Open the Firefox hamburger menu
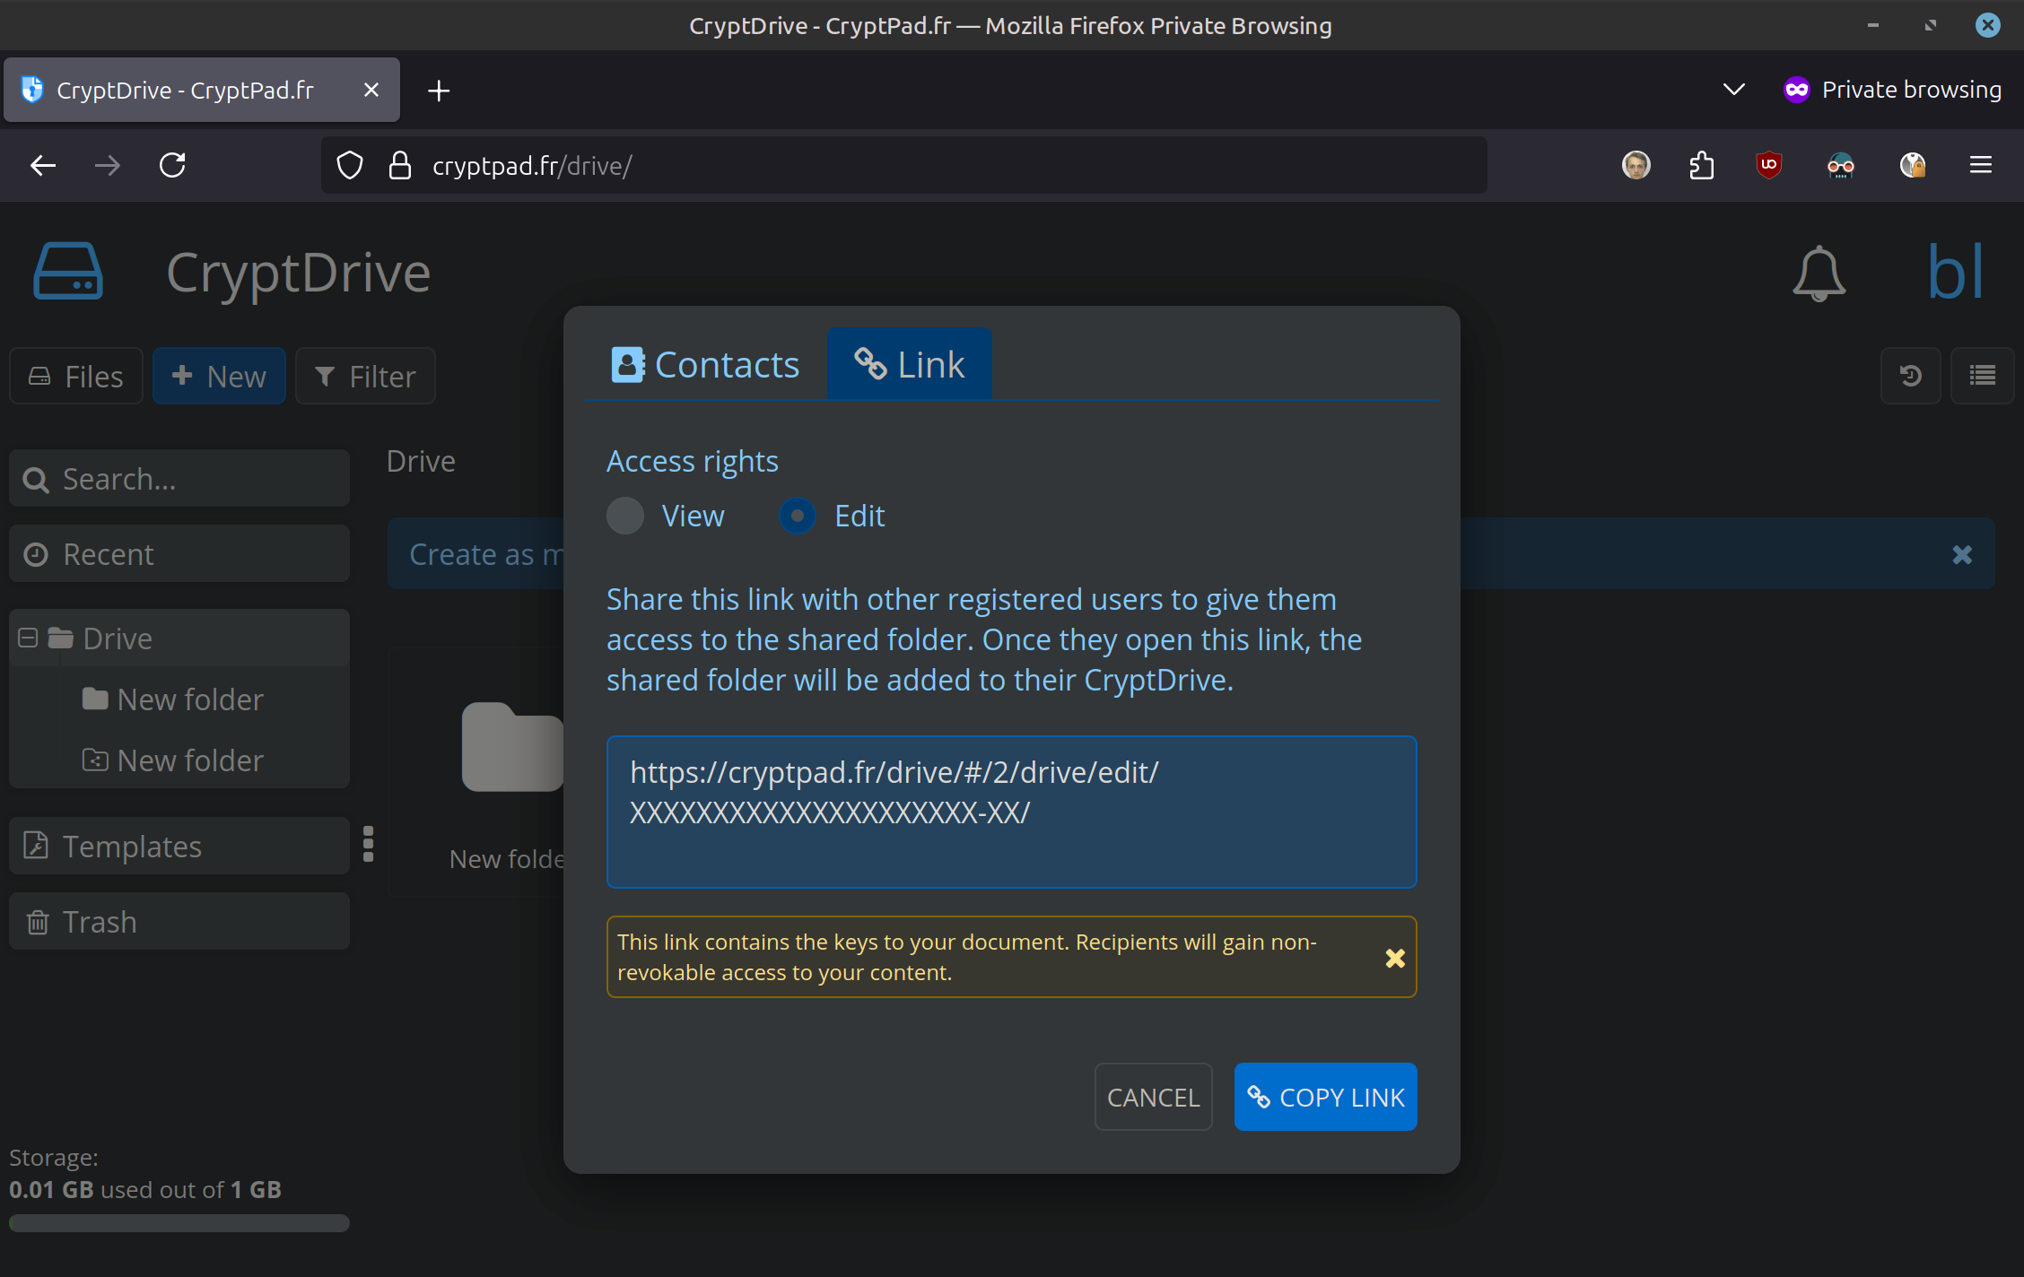 pyautogui.click(x=1980, y=165)
